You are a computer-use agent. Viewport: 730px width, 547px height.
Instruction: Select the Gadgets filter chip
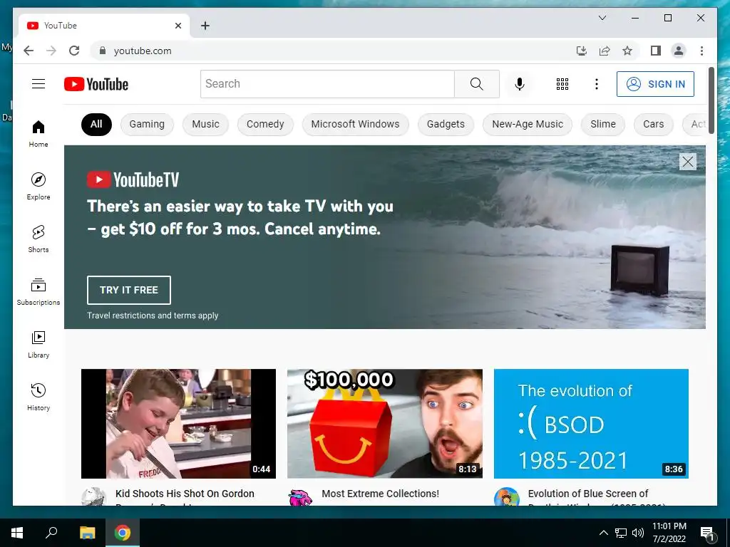446,124
